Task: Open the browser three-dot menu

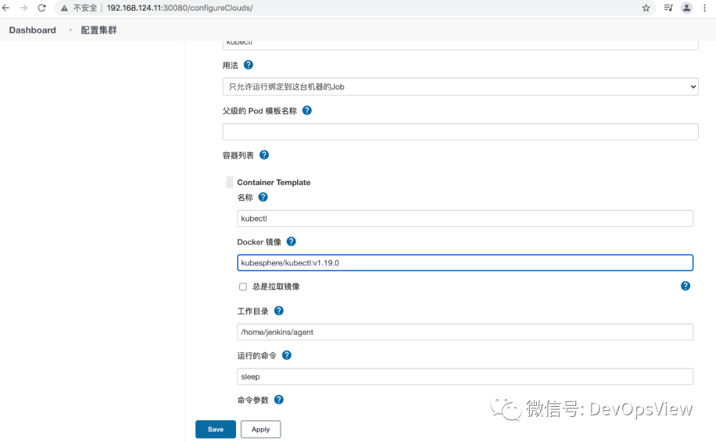Action: (x=705, y=8)
